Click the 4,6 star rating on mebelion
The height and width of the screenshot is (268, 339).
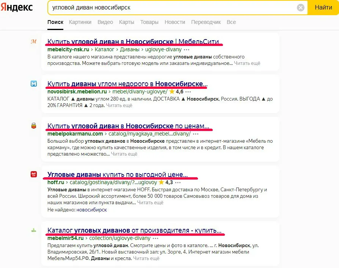(176, 91)
